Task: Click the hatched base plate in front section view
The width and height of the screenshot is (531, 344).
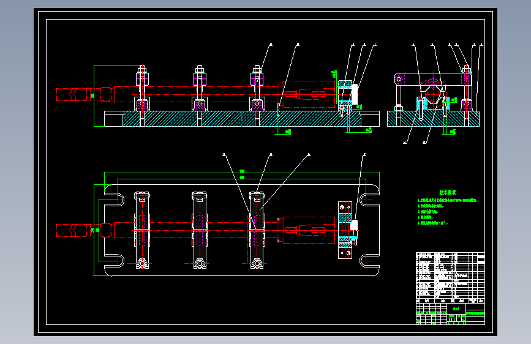Action: coord(241,119)
